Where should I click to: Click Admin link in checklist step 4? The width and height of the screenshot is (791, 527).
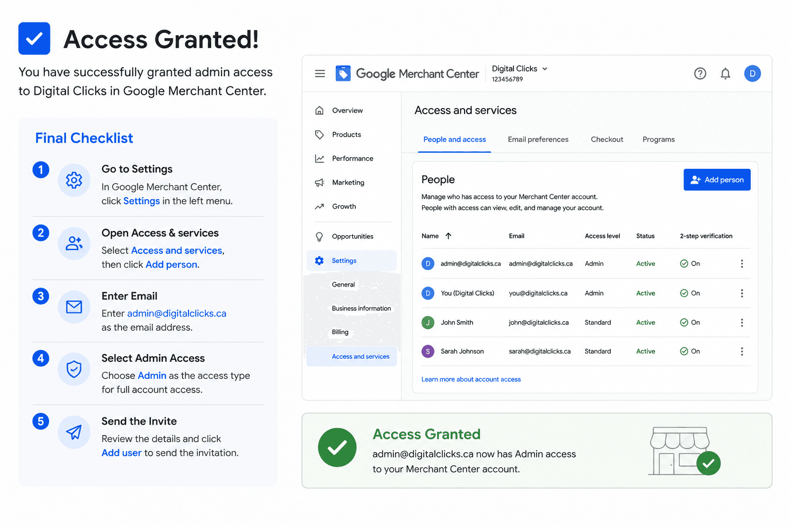(152, 376)
